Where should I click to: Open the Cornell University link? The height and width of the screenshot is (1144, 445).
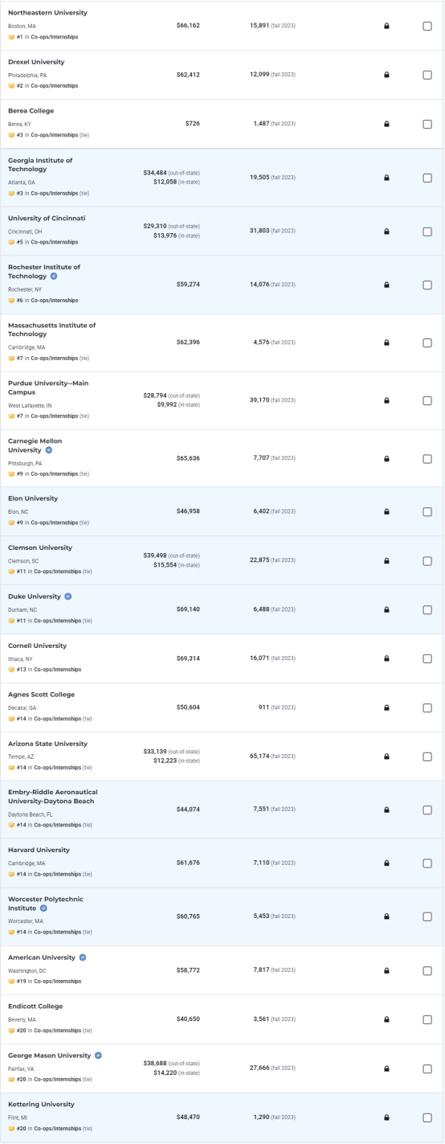[37, 646]
